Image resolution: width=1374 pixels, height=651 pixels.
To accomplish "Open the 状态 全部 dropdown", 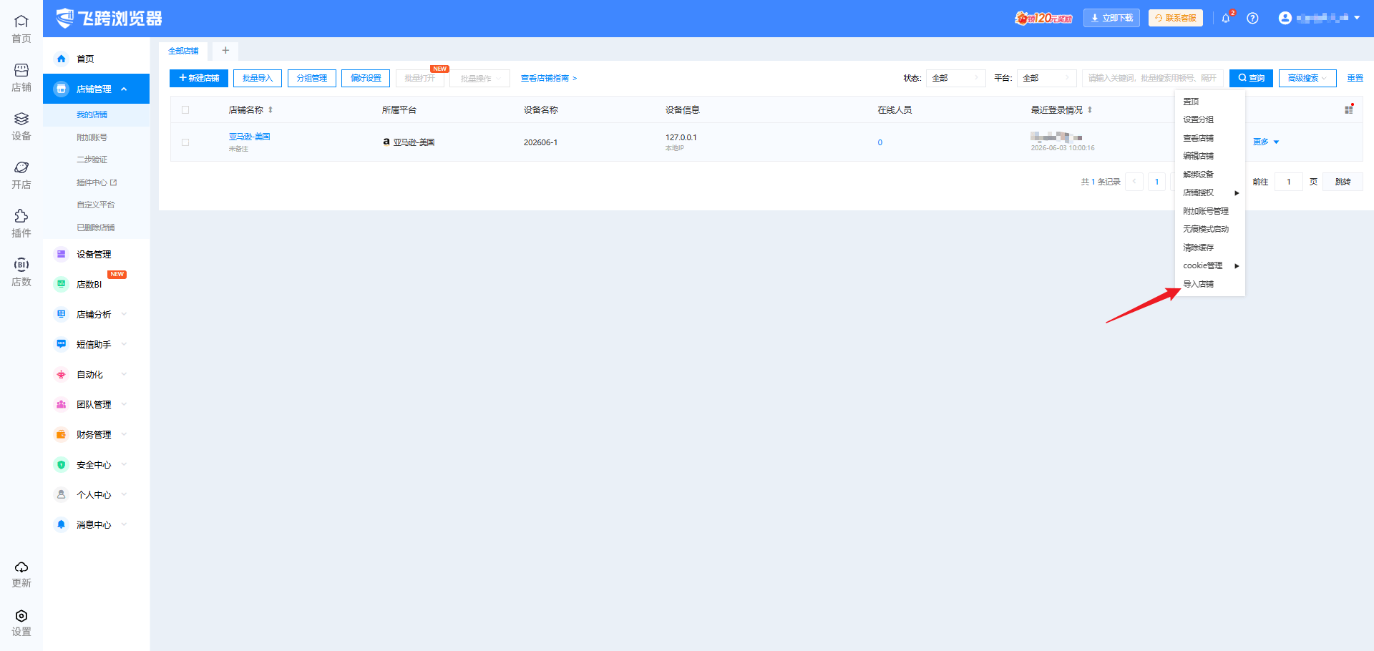I will click(955, 78).
